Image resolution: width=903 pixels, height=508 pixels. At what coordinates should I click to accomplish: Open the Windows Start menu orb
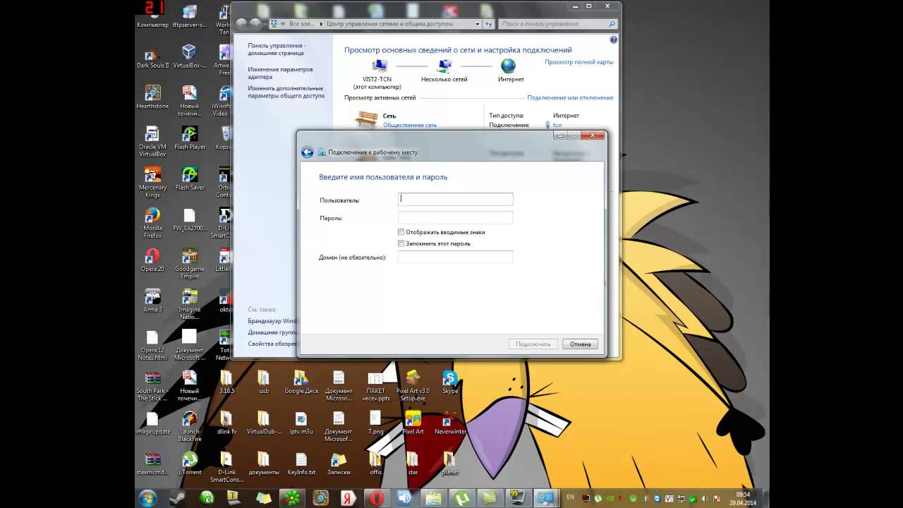coord(147,497)
